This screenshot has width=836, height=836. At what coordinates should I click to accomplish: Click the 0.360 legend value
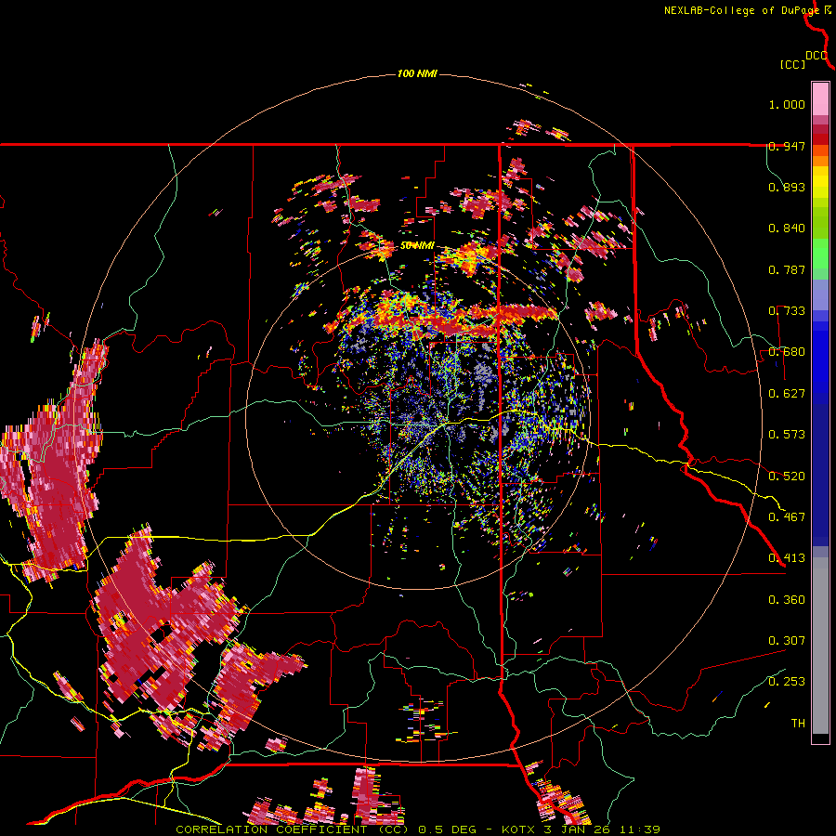click(x=787, y=600)
